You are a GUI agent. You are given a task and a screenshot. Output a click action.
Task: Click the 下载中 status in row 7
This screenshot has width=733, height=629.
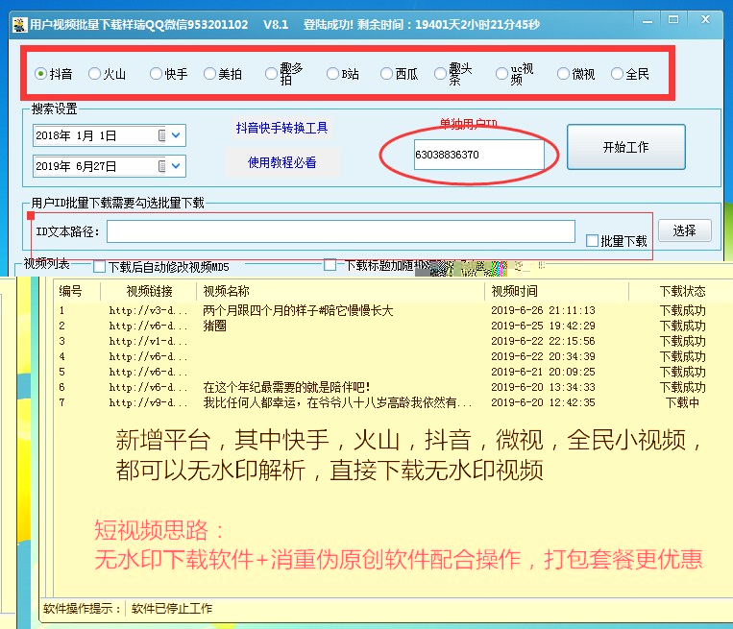pyautogui.click(x=682, y=402)
